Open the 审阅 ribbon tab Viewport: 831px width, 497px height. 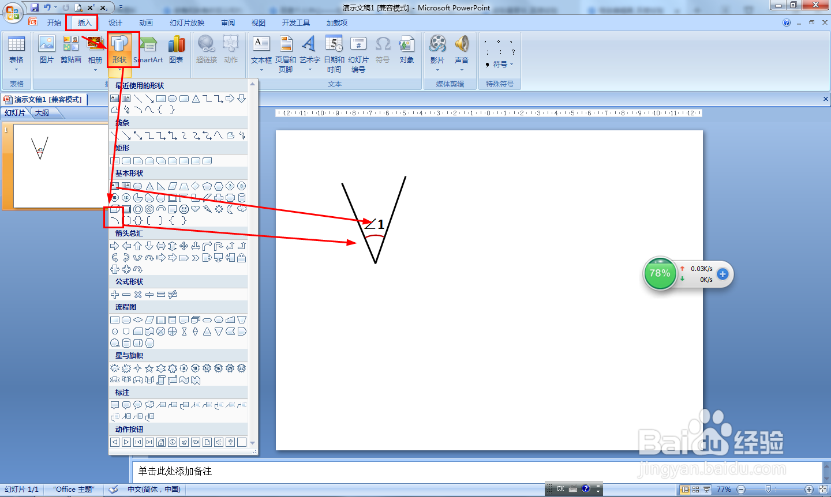pyautogui.click(x=228, y=22)
